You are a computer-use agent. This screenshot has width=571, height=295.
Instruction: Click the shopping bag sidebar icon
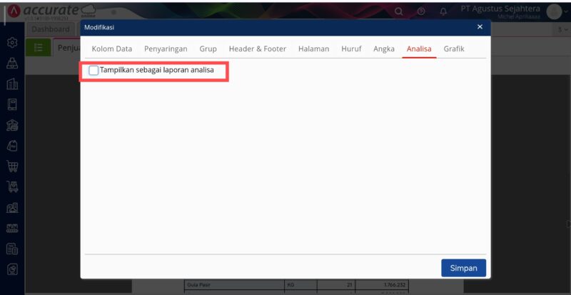(12, 146)
